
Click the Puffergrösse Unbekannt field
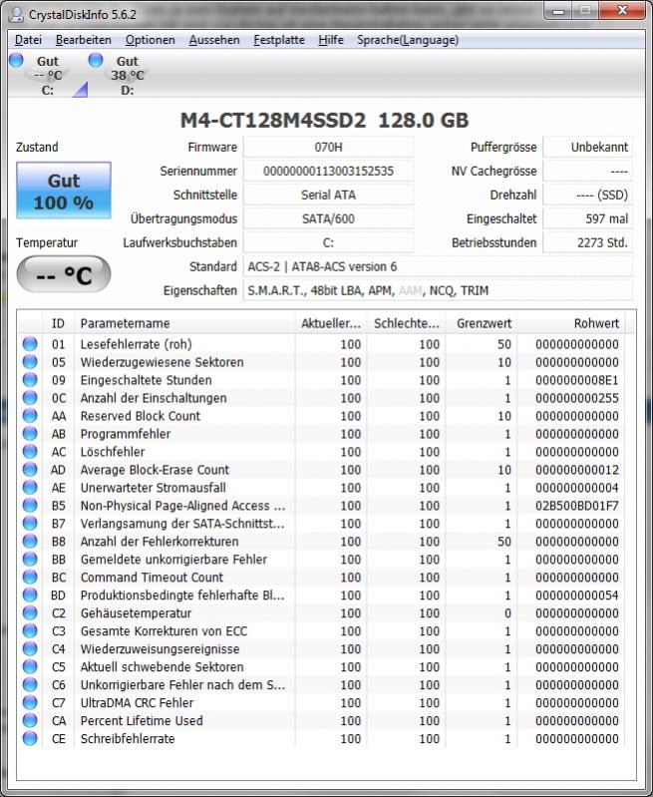[x=588, y=148]
